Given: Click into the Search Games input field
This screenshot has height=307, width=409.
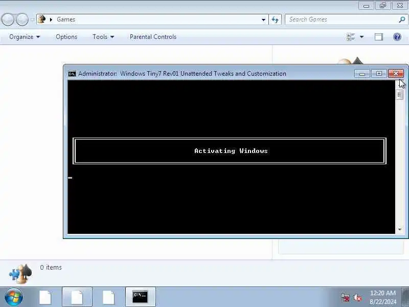Looking at the screenshot, I should pos(342,19).
